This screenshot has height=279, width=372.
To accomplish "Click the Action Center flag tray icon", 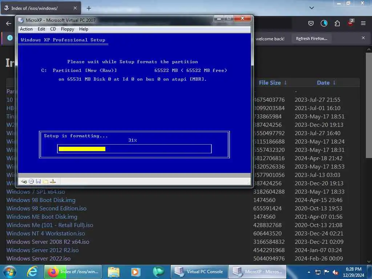I will (x=327, y=272).
